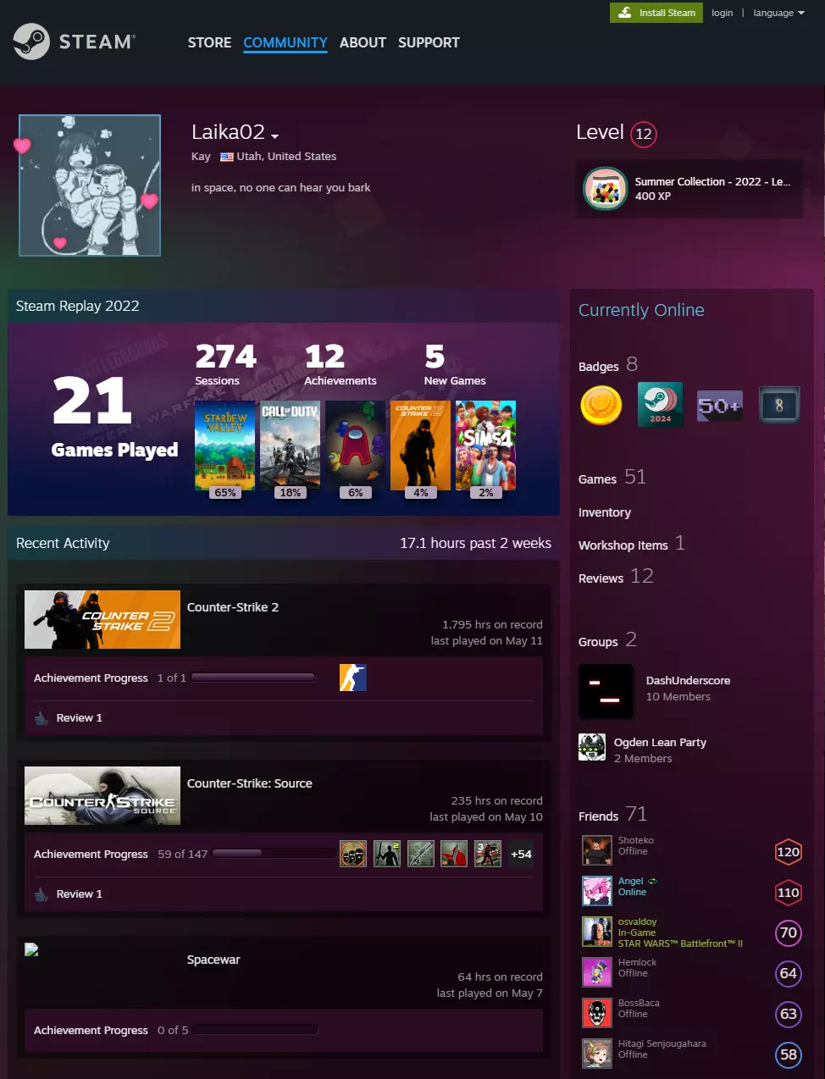Click the Level text link
The height and width of the screenshot is (1079, 825).
tap(600, 132)
